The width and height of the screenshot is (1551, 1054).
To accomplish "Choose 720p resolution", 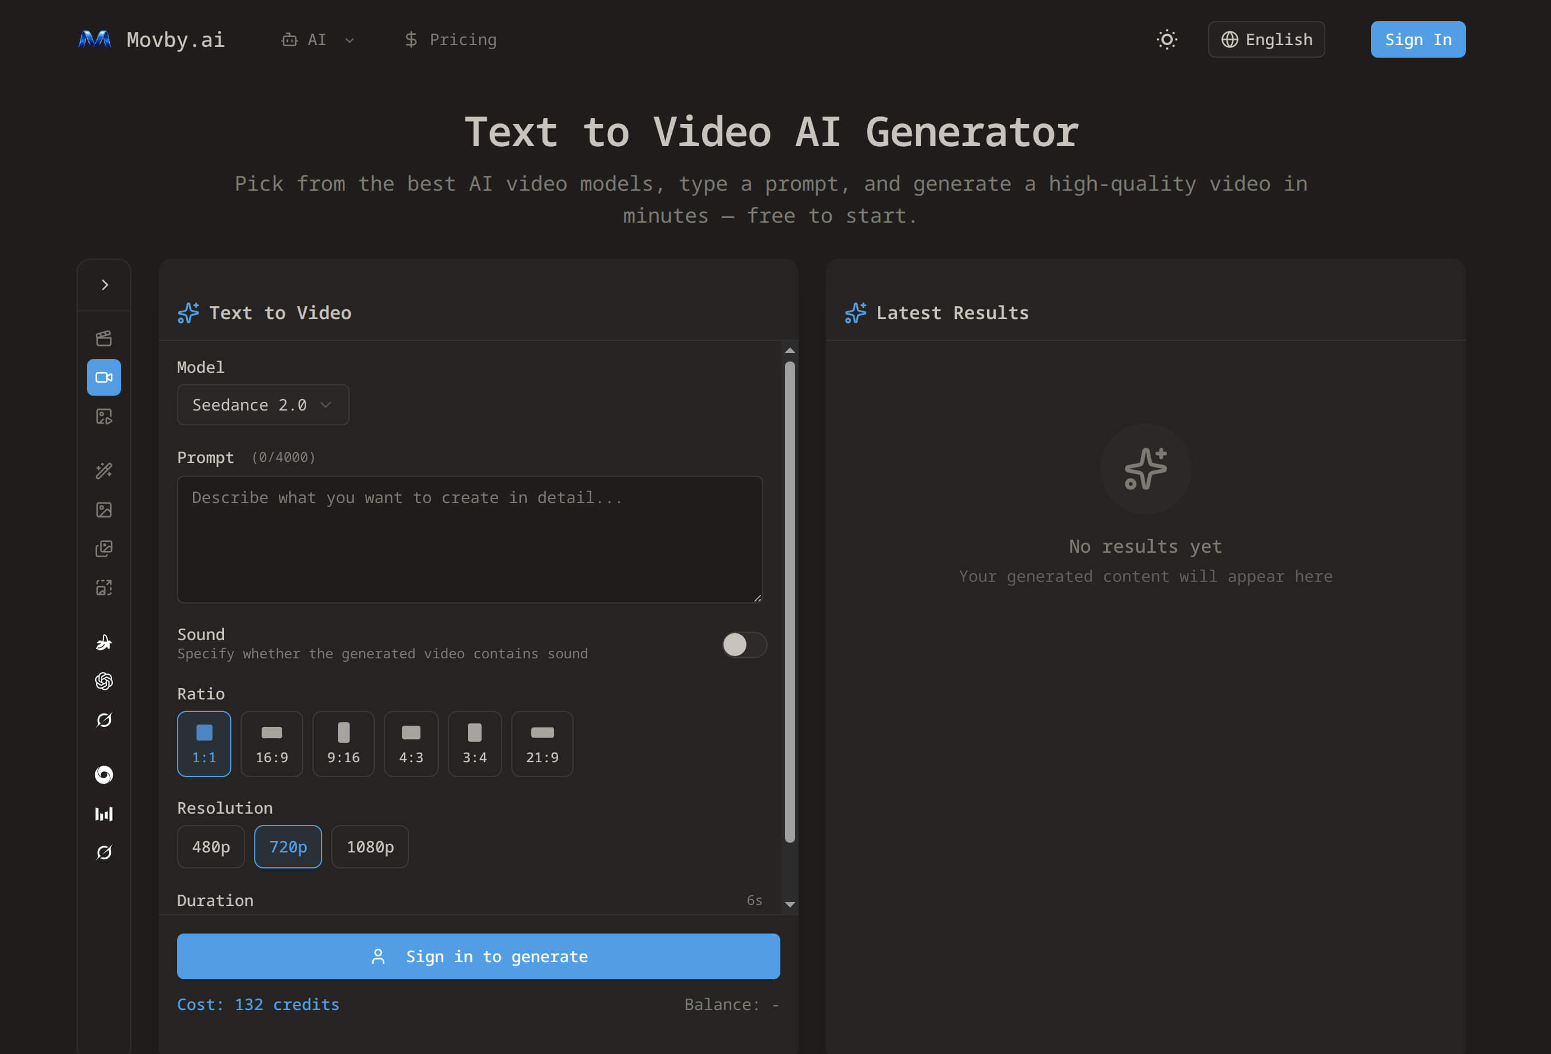I will click(288, 847).
